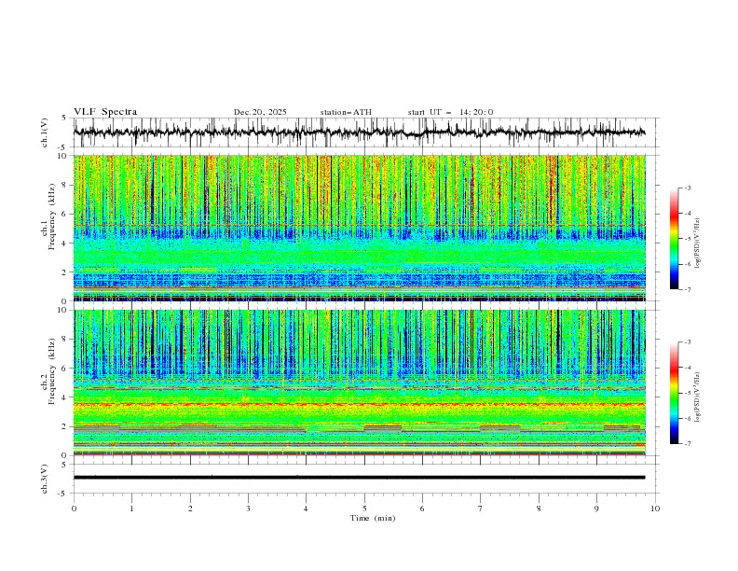This screenshot has height=571, width=738.
Task: Click the start UT 14:20:0 timestamp
Action: pos(450,112)
